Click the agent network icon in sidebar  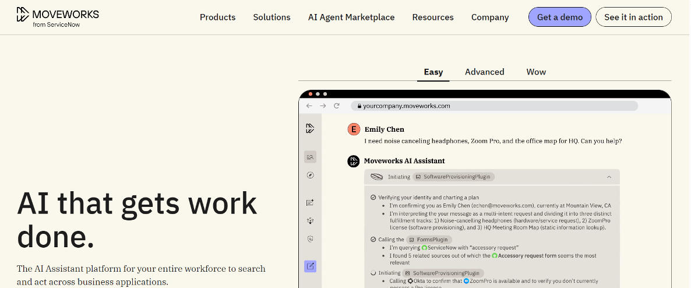point(310,221)
